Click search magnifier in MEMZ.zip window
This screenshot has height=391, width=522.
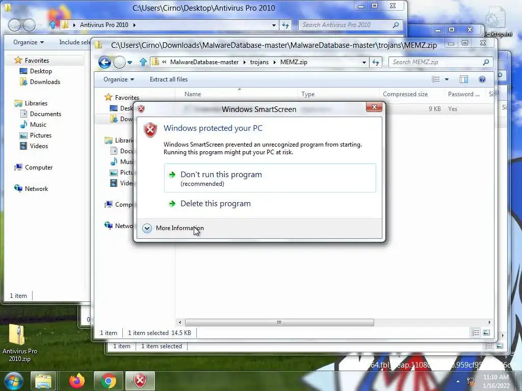(486, 62)
